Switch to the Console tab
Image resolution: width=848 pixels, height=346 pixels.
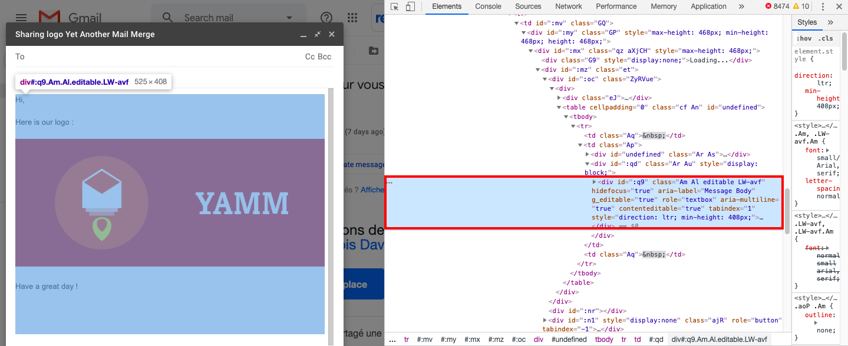coord(488,6)
